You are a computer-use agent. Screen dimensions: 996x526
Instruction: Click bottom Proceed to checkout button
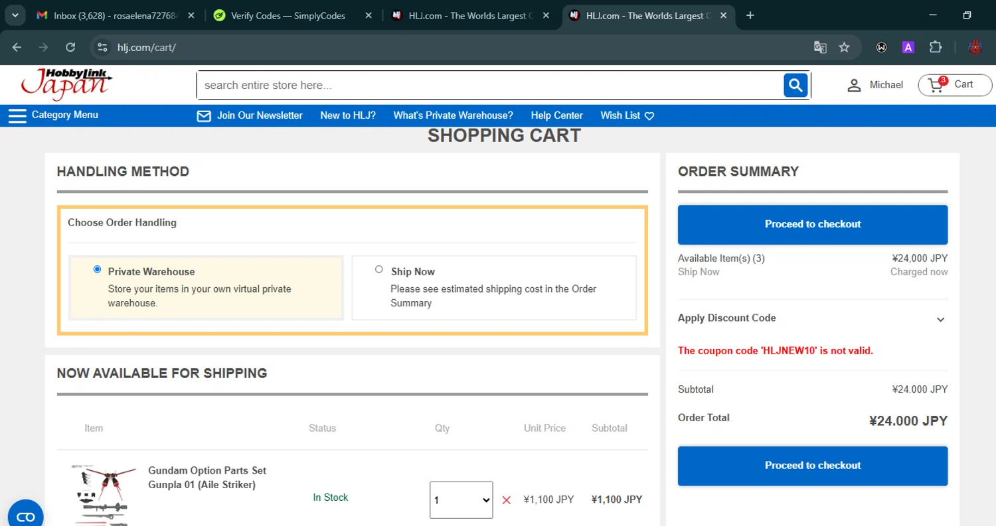813,466
